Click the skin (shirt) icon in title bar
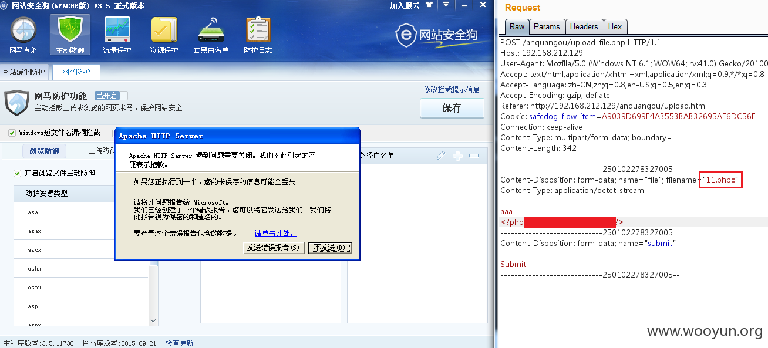768x348 pixels. pyautogui.click(x=430, y=5)
